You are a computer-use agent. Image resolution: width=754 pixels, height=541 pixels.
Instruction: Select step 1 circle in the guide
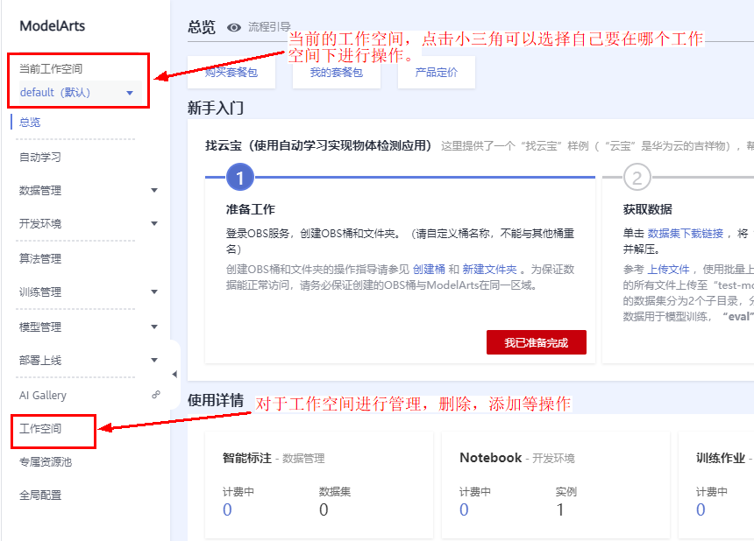point(240,177)
